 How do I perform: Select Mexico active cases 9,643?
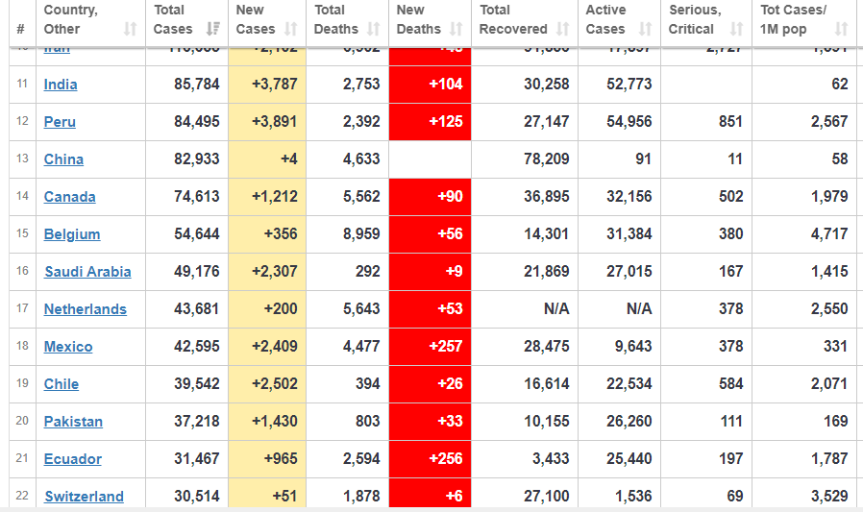click(633, 346)
